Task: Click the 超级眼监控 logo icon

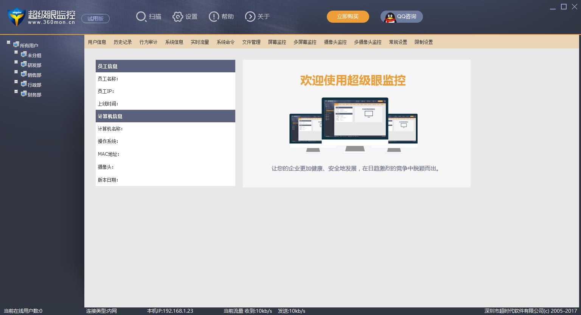Action: (16, 17)
